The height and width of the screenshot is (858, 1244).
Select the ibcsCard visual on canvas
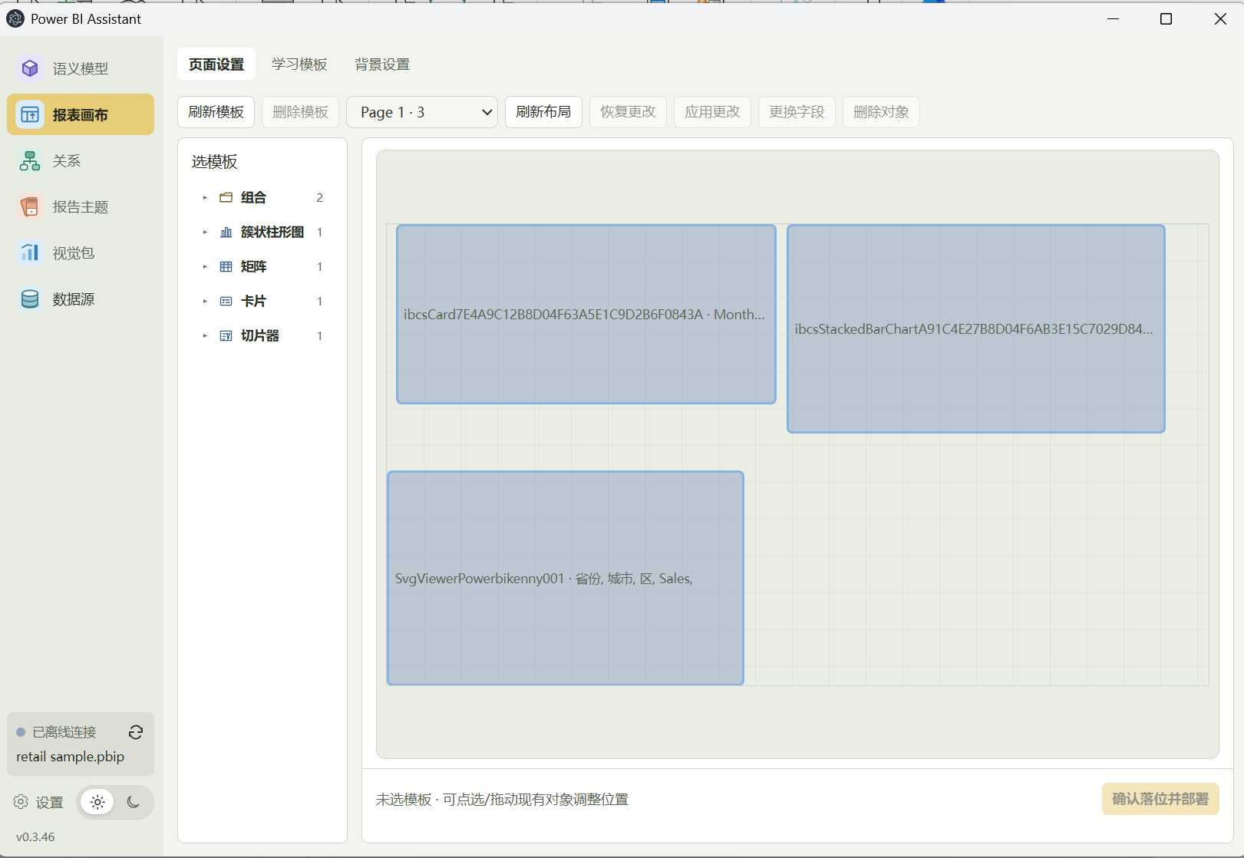pos(586,314)
